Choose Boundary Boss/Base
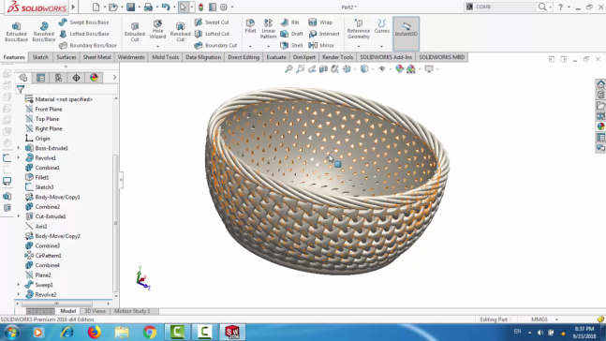This screenshot has height=341, width=606. [x=88, y=45]
